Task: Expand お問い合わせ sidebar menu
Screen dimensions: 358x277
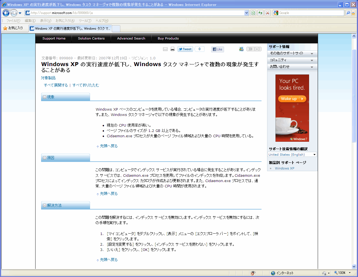Action: (x=292, y=67)
